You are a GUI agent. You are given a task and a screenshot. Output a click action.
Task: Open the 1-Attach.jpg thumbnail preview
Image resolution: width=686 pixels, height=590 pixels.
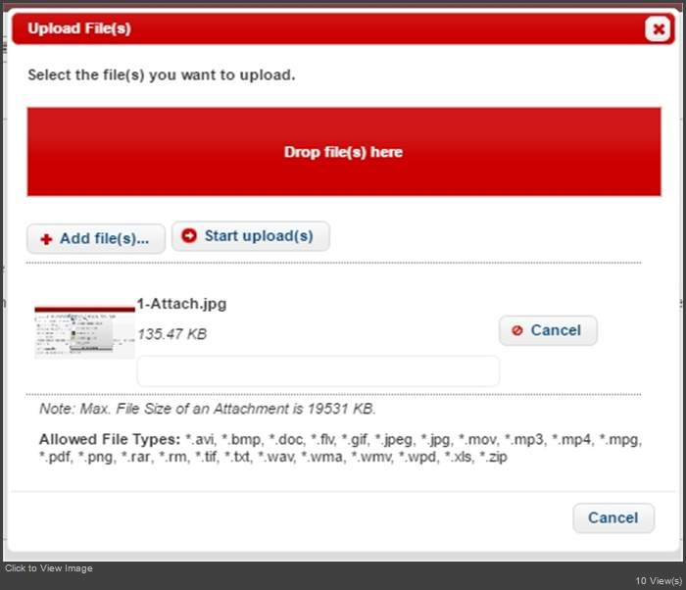[85, 332]
